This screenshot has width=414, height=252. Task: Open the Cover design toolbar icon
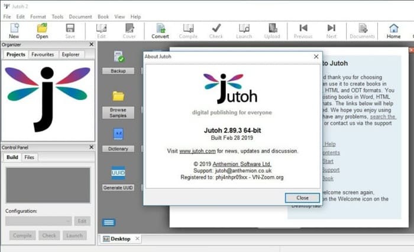[x=129, y=28]
